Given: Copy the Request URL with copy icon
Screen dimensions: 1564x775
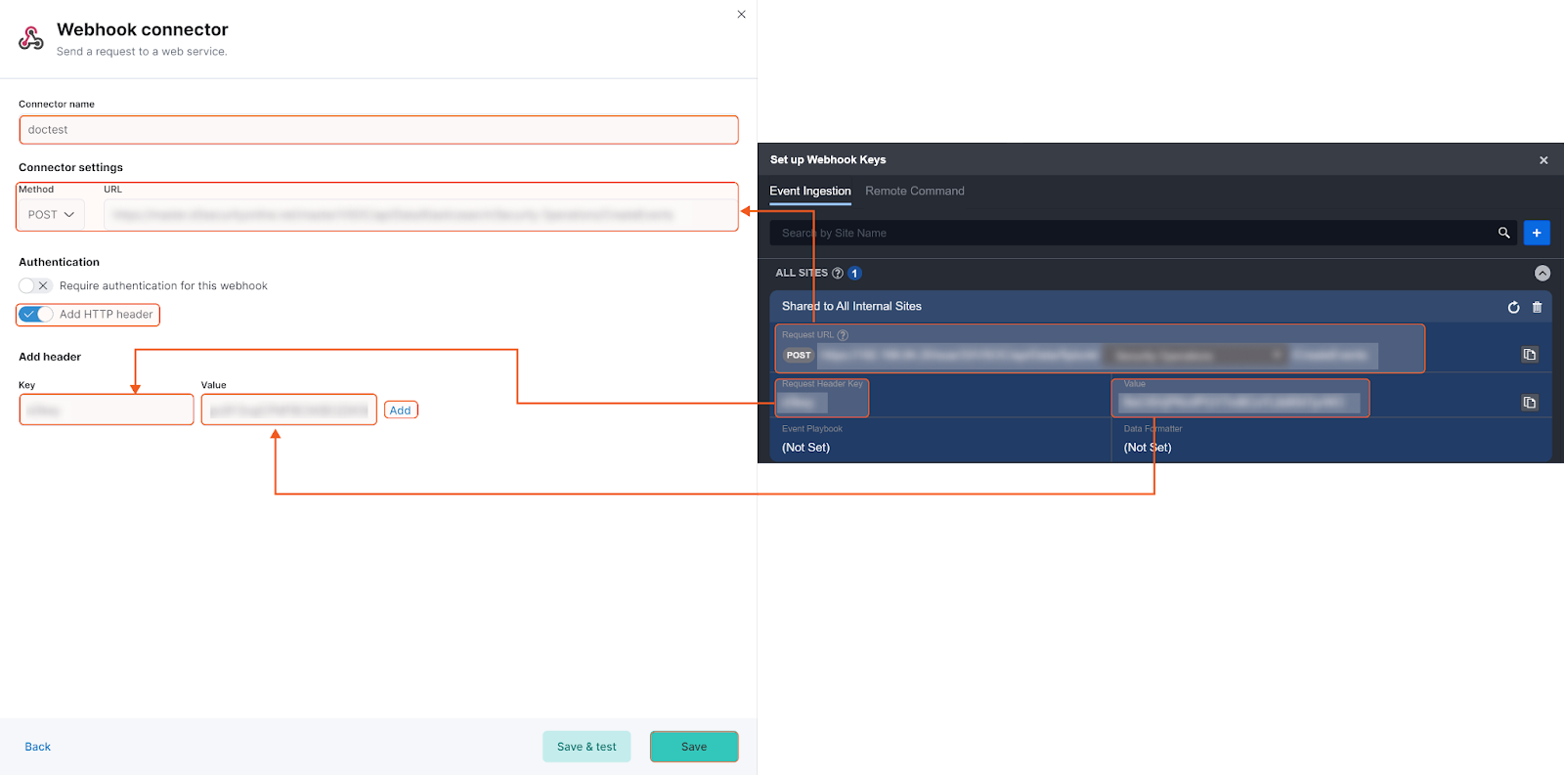Looking at the screenshot, I should pos(1530,355).
